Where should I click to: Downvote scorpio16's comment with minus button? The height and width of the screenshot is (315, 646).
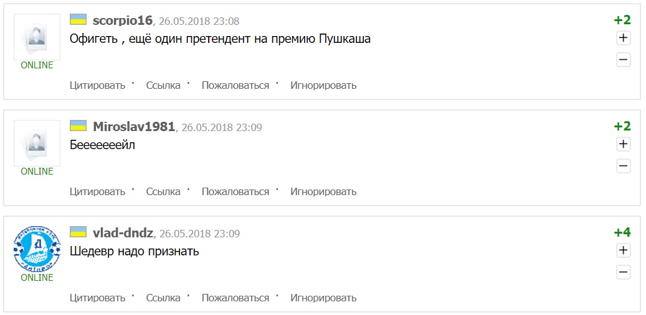pos(623,60)
